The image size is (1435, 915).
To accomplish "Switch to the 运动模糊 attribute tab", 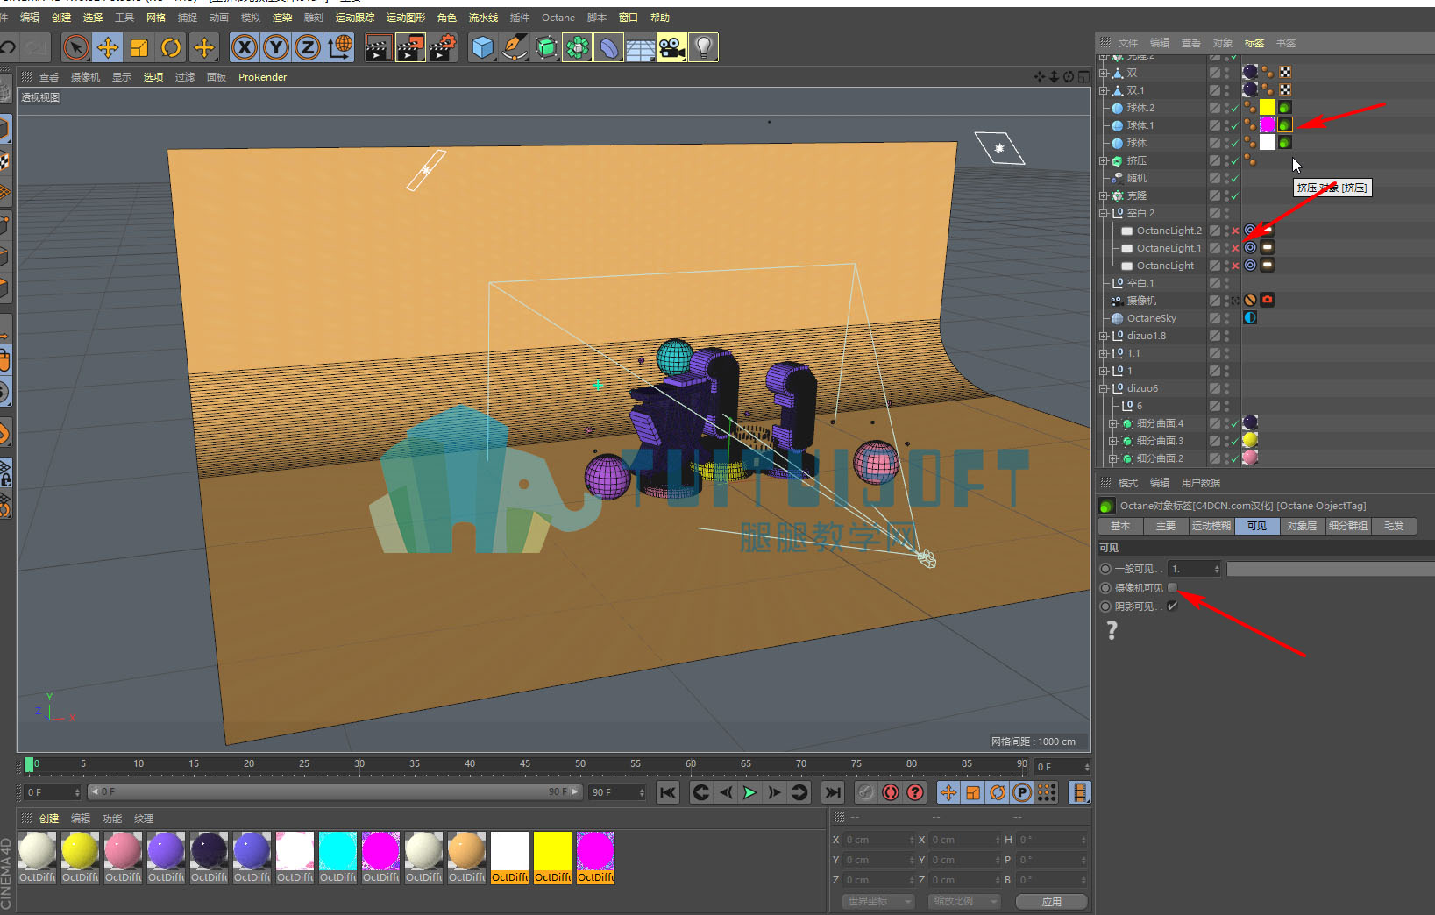I will [x=1211, y=526].
